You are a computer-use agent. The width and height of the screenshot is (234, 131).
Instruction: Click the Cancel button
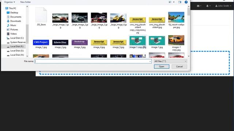click(179, 67)
